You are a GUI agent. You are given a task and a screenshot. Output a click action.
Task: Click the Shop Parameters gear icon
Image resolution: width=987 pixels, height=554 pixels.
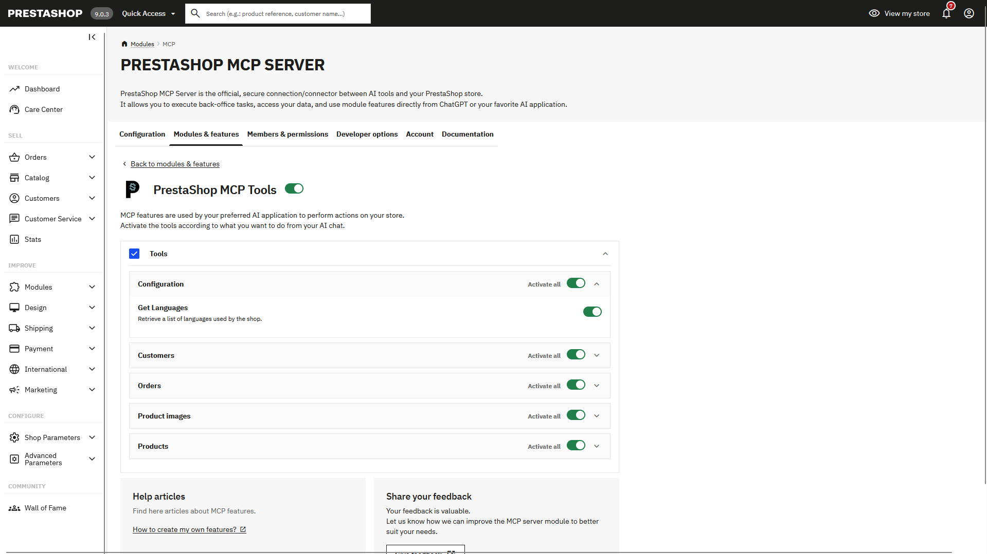click(14, 437)
